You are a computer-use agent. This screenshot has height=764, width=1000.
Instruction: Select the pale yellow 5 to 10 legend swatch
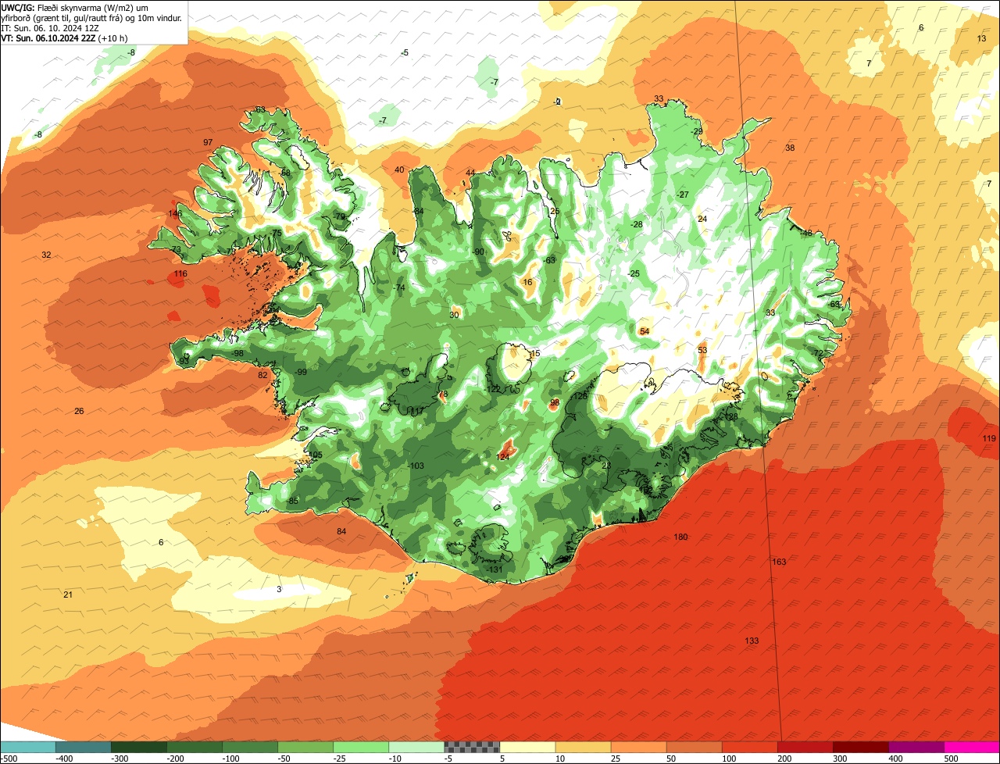[527, 747]
